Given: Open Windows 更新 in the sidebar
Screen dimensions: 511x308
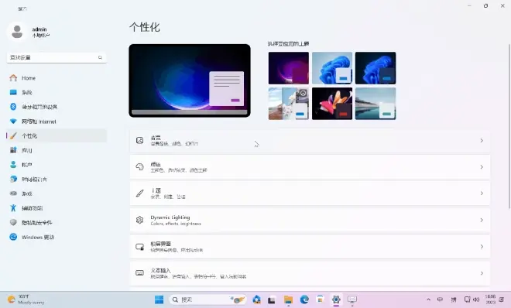Looking at the screenshot, I should coord(56,237).
